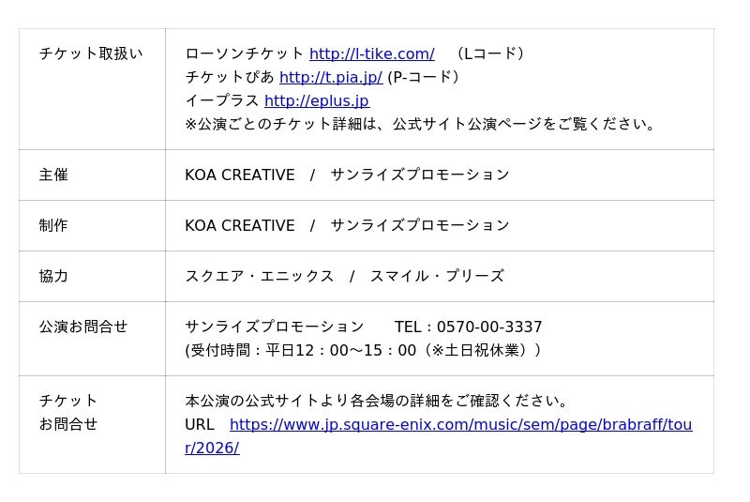The image size is (750, 502).
Task: Click the チケットお問合せ row header
Action: pyautogui.click(x=68, y=413)
